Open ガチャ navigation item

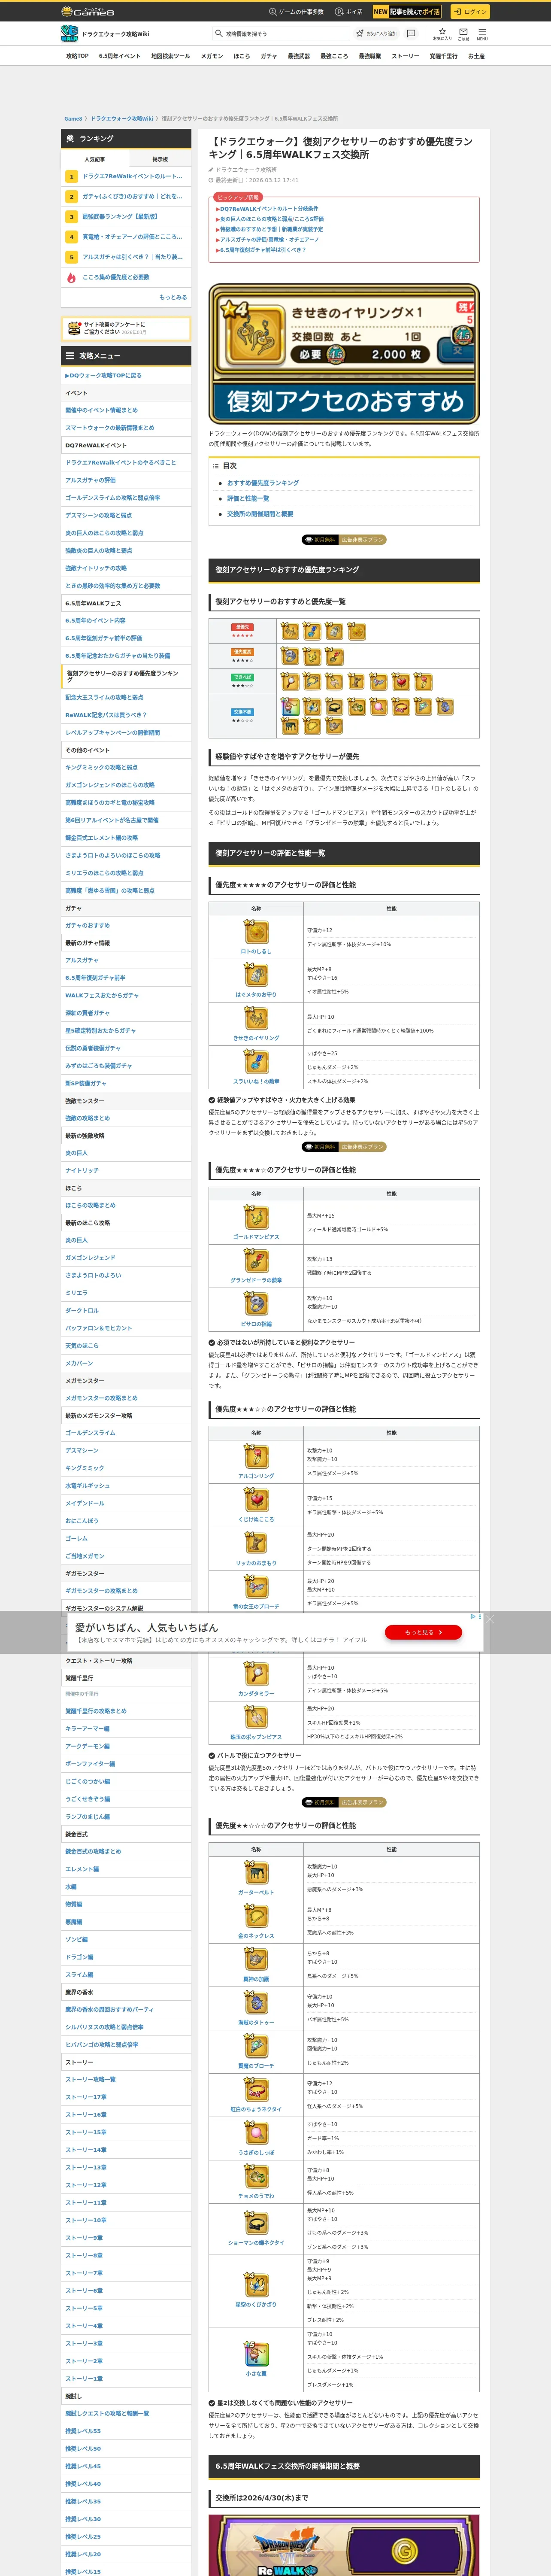point(268,56)
